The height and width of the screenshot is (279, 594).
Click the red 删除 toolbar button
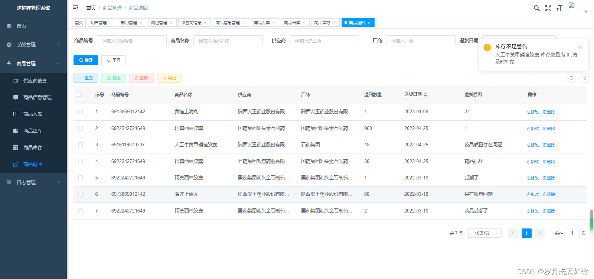coord(141,78)
